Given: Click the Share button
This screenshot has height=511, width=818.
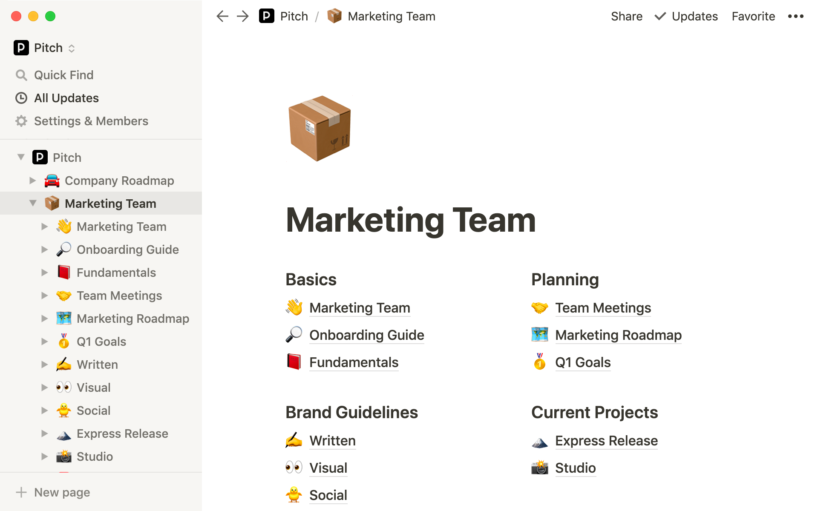Looking at the screenshot, I should pyautogui.click(x=626, y=17).
